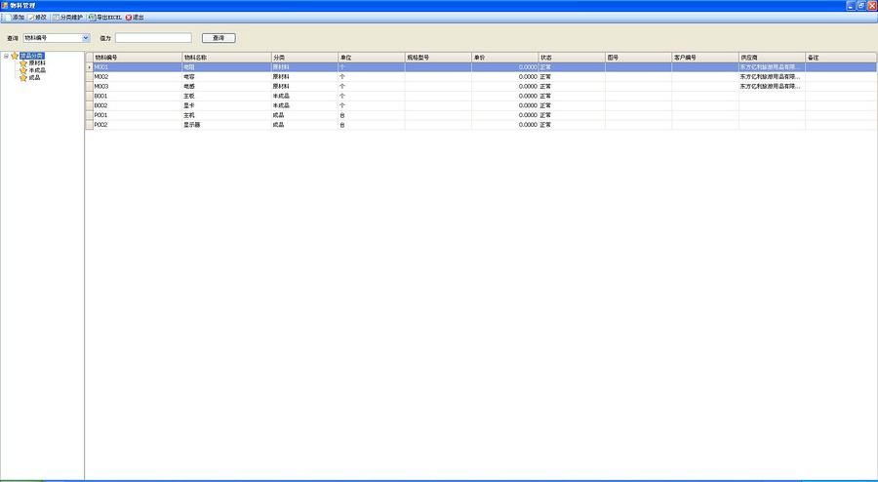
Task: Collapse the 货品分类 tree root
Action: pyautogui.click(x=6, y=56)
